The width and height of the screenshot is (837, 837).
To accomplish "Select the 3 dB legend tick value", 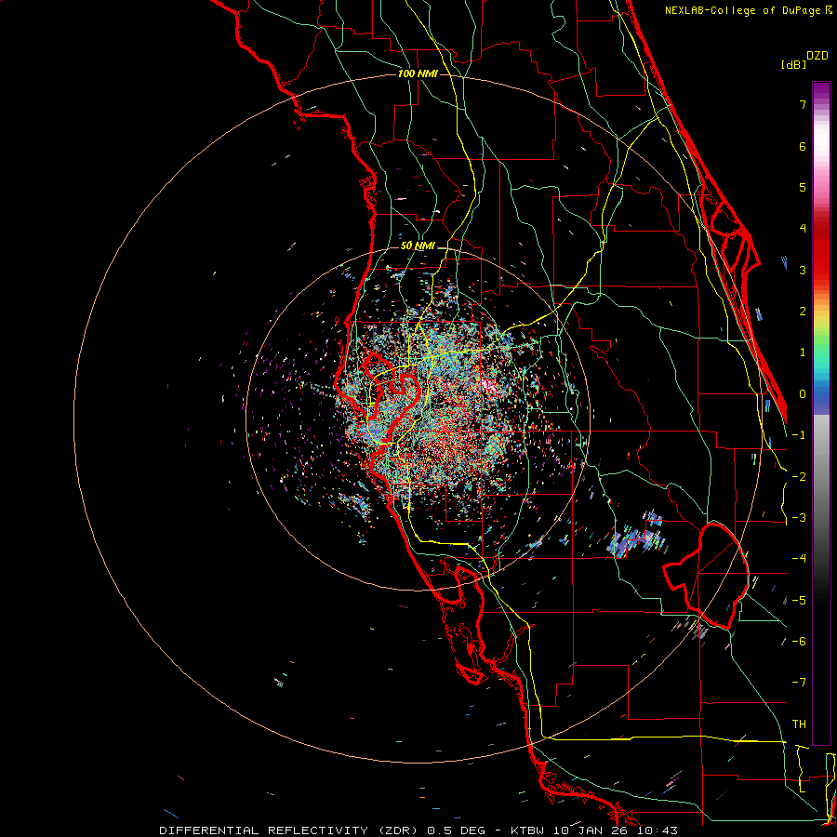I will 803,270.
